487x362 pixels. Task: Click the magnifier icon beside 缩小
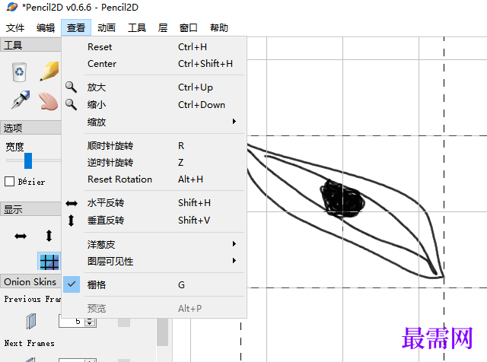coord(71,105)
